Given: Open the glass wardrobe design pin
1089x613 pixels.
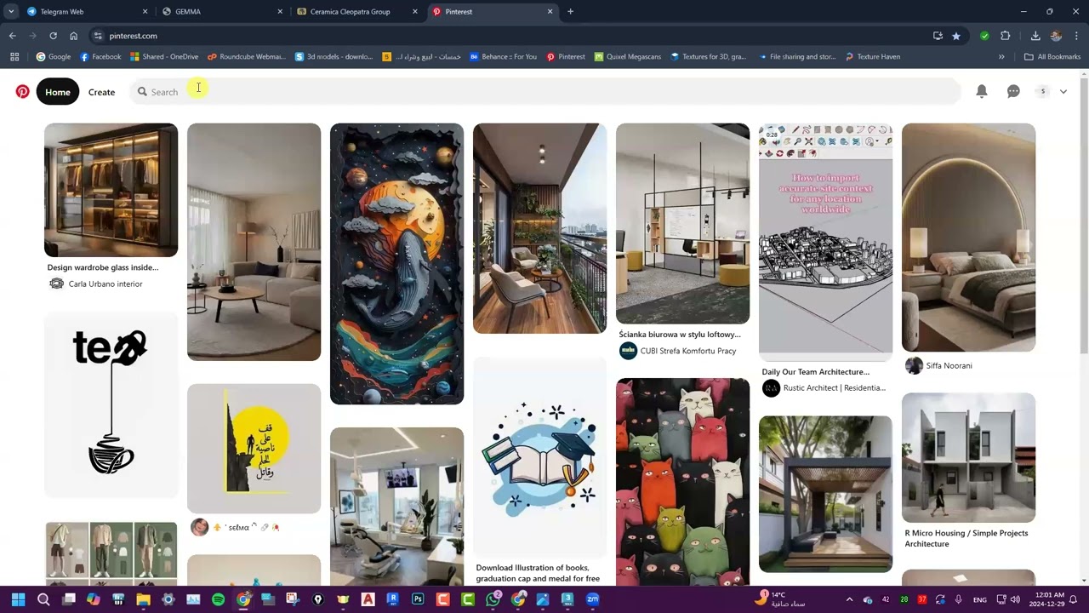Looking at the screenshot, I should tap(111, 190).
